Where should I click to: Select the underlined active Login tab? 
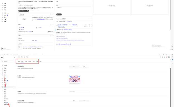click(23, 62)
